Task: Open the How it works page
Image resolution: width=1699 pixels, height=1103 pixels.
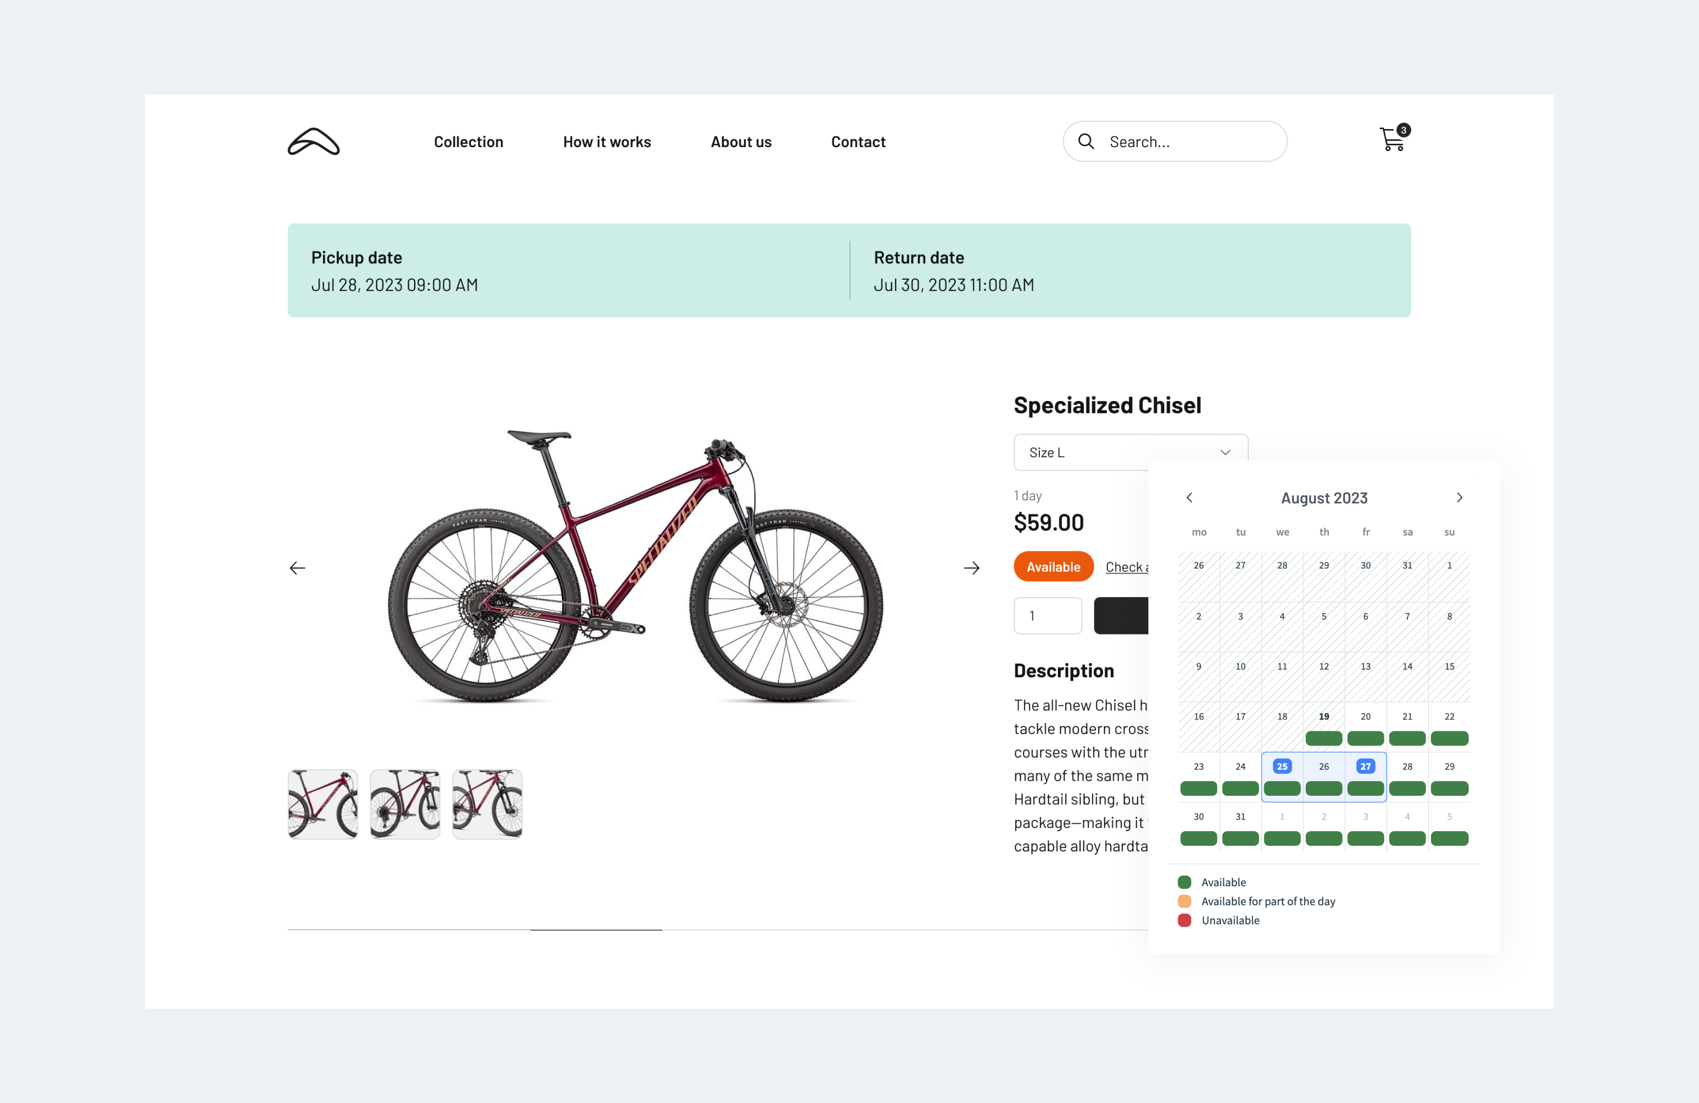Action: (x=607, y=142)
